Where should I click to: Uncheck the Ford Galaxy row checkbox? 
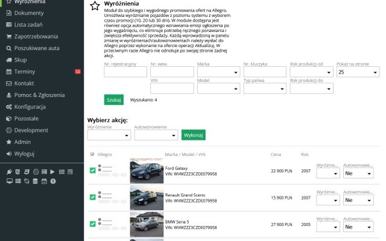(x=92, y=171)
